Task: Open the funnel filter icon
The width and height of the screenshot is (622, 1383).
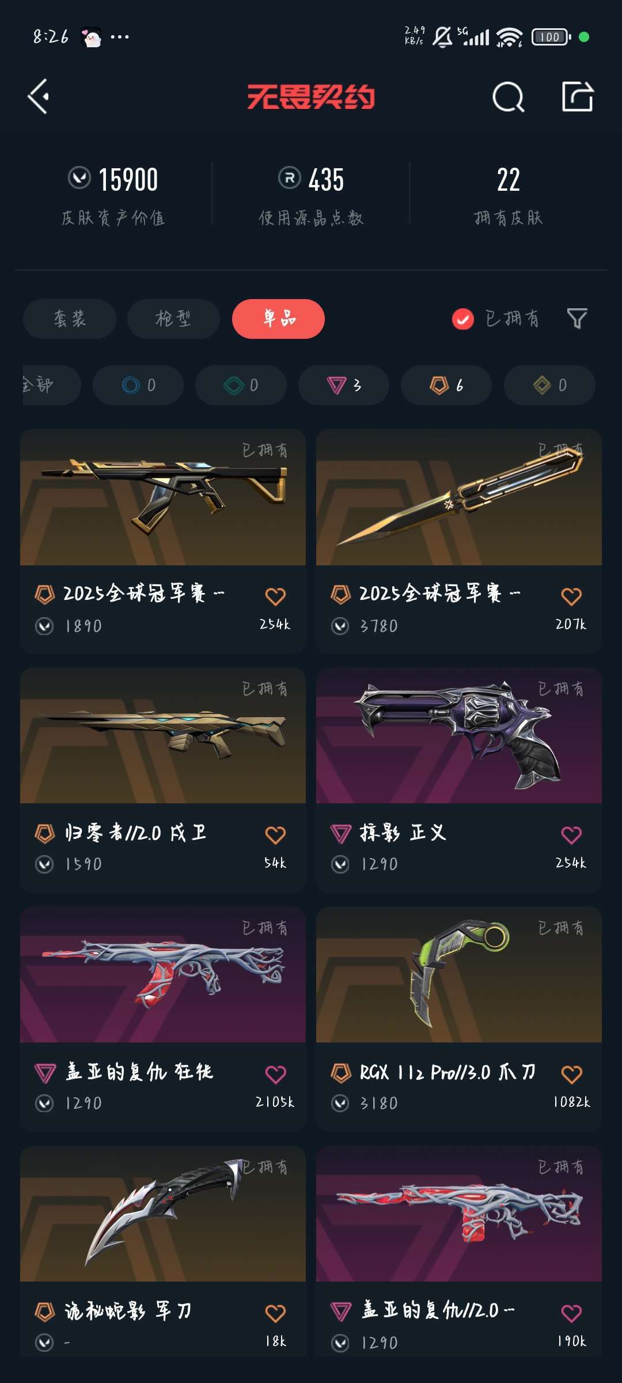Action: pyautogui.click(x=577, y=318)
